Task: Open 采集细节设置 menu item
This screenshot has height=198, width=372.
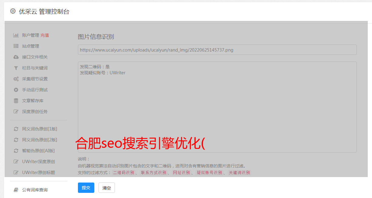Action: tap(35, 79)
